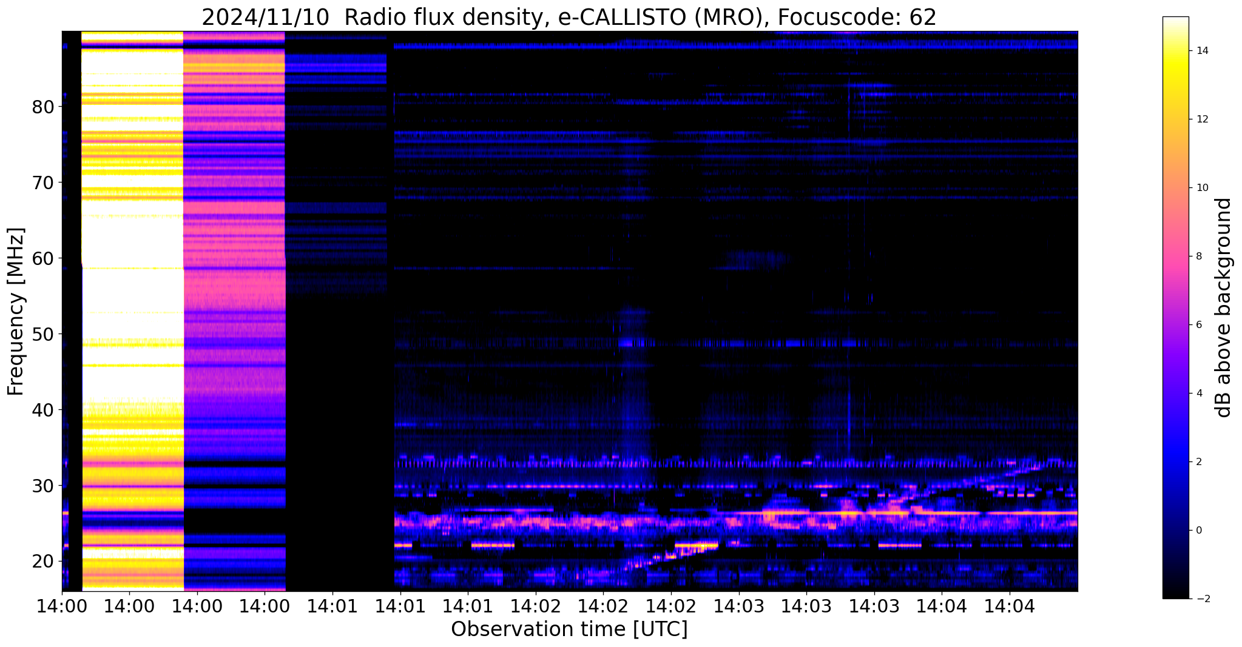Click the colorbar tick label 10
1242x647 pixels.
tap(1201, 188)
